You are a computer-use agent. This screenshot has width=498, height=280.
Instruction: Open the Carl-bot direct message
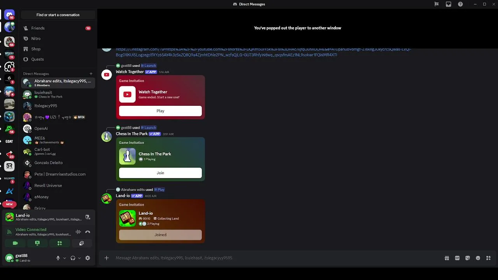58,151
